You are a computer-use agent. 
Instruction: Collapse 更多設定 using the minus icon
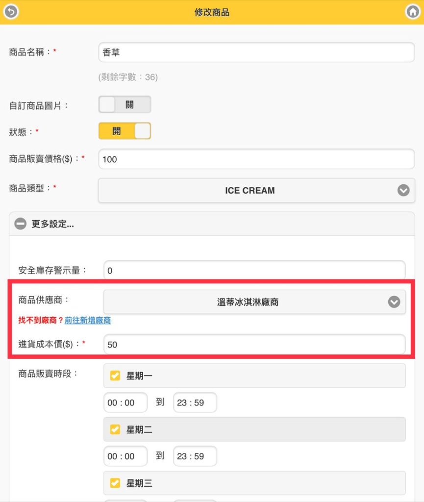(21, 224)
